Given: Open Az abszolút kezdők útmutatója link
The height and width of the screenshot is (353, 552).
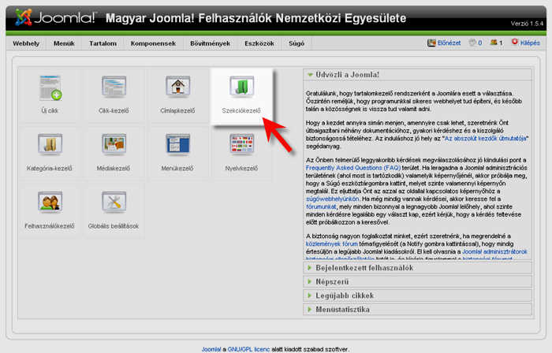Looking at the screenshot, I should pos(486,139).
